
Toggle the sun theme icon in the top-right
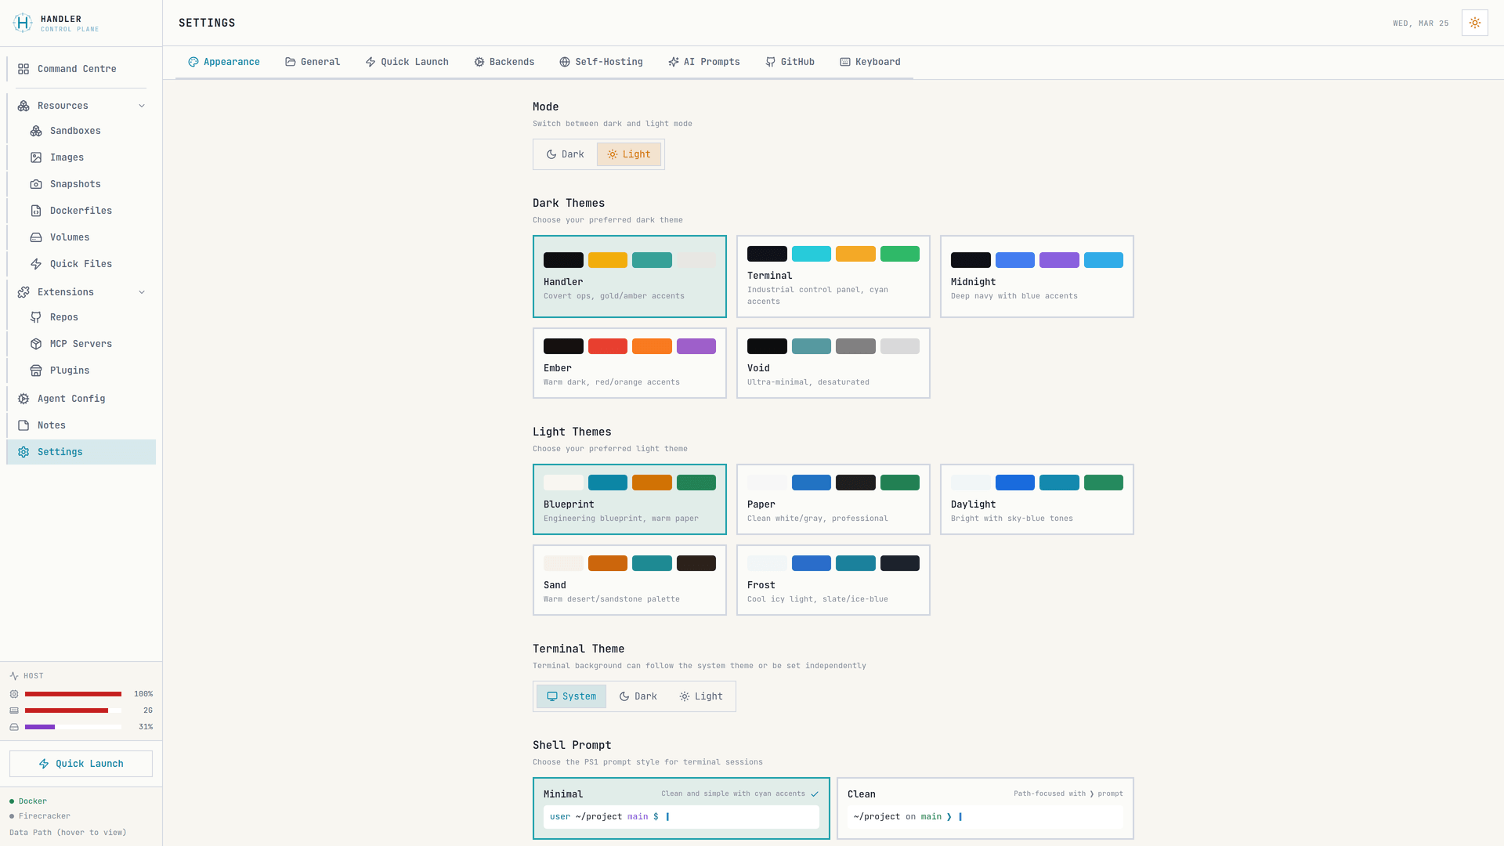point(1474,23)
